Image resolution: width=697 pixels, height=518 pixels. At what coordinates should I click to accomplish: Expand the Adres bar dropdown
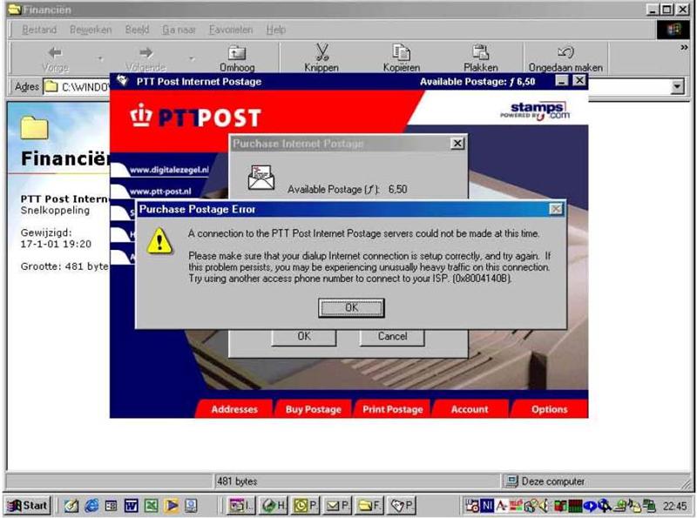click(x=677, y=86)
